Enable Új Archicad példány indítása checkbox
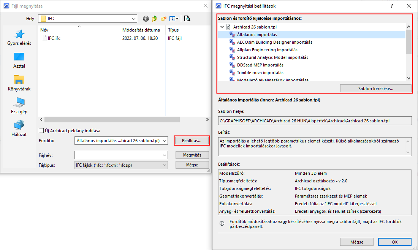 pos(41,131)
